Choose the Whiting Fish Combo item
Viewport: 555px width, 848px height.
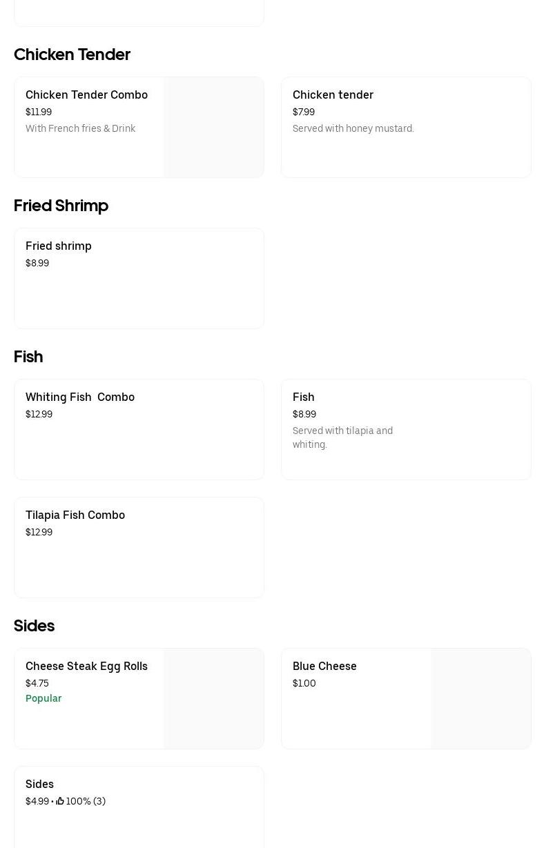tap(80, 397)
